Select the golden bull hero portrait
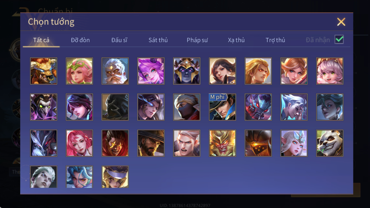370x208 pixels. coord(44,71)
